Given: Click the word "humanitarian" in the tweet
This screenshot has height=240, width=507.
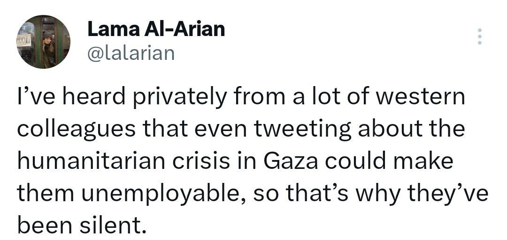Looking at the screenshot, I should (91, 162).
